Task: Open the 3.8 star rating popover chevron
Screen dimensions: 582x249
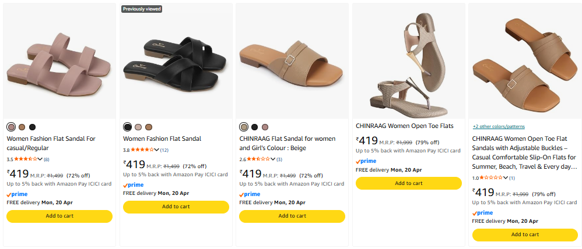Action: (156, 150)
